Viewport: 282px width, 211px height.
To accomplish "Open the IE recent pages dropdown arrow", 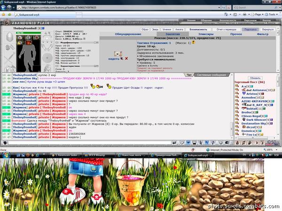I will (14, 8).
